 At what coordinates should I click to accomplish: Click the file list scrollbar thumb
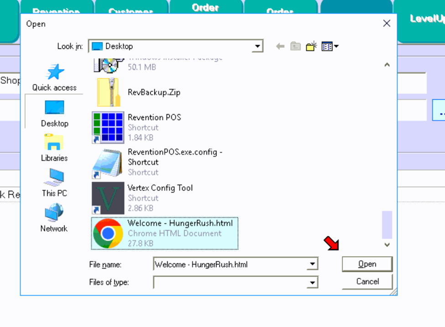tap(387, 225)
